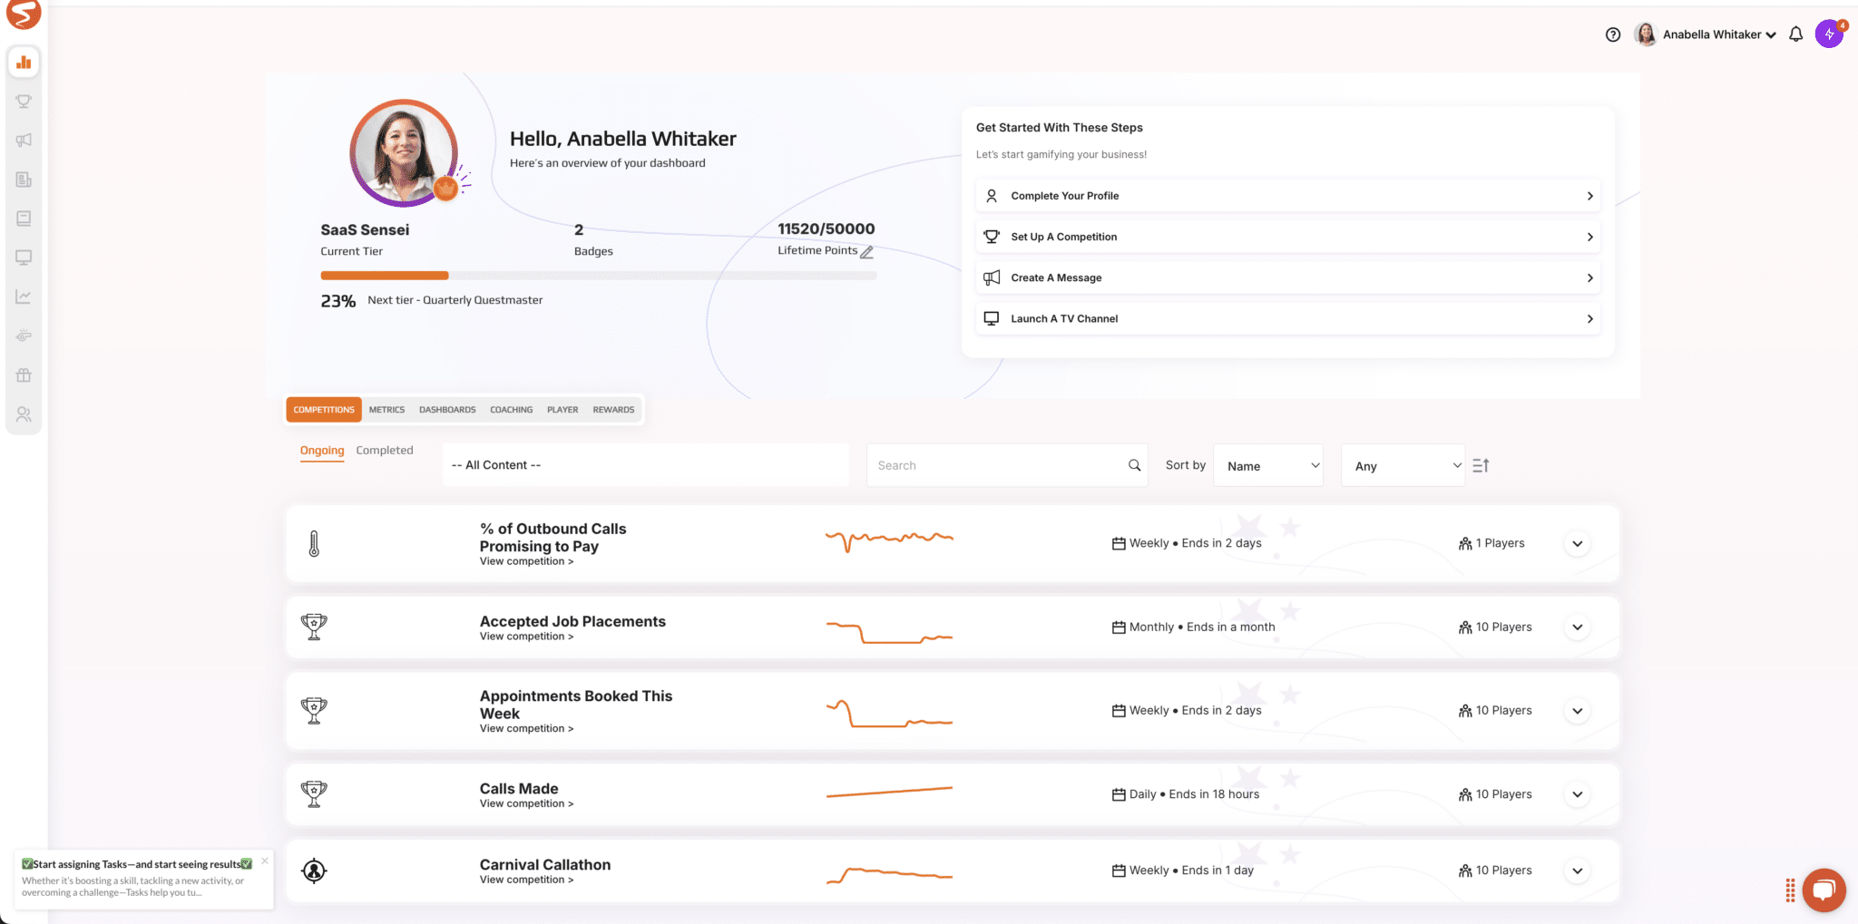1858x924 pixels.
Task: Open the TV Channels monitor icon in sidebar
Action: tap(24, 257)
